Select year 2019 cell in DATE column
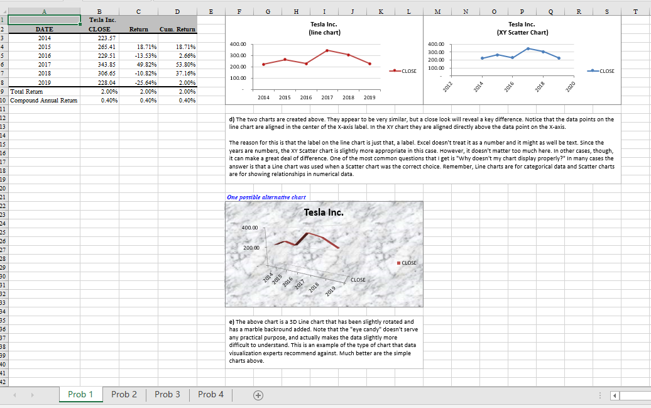 [x=44, y=82]
